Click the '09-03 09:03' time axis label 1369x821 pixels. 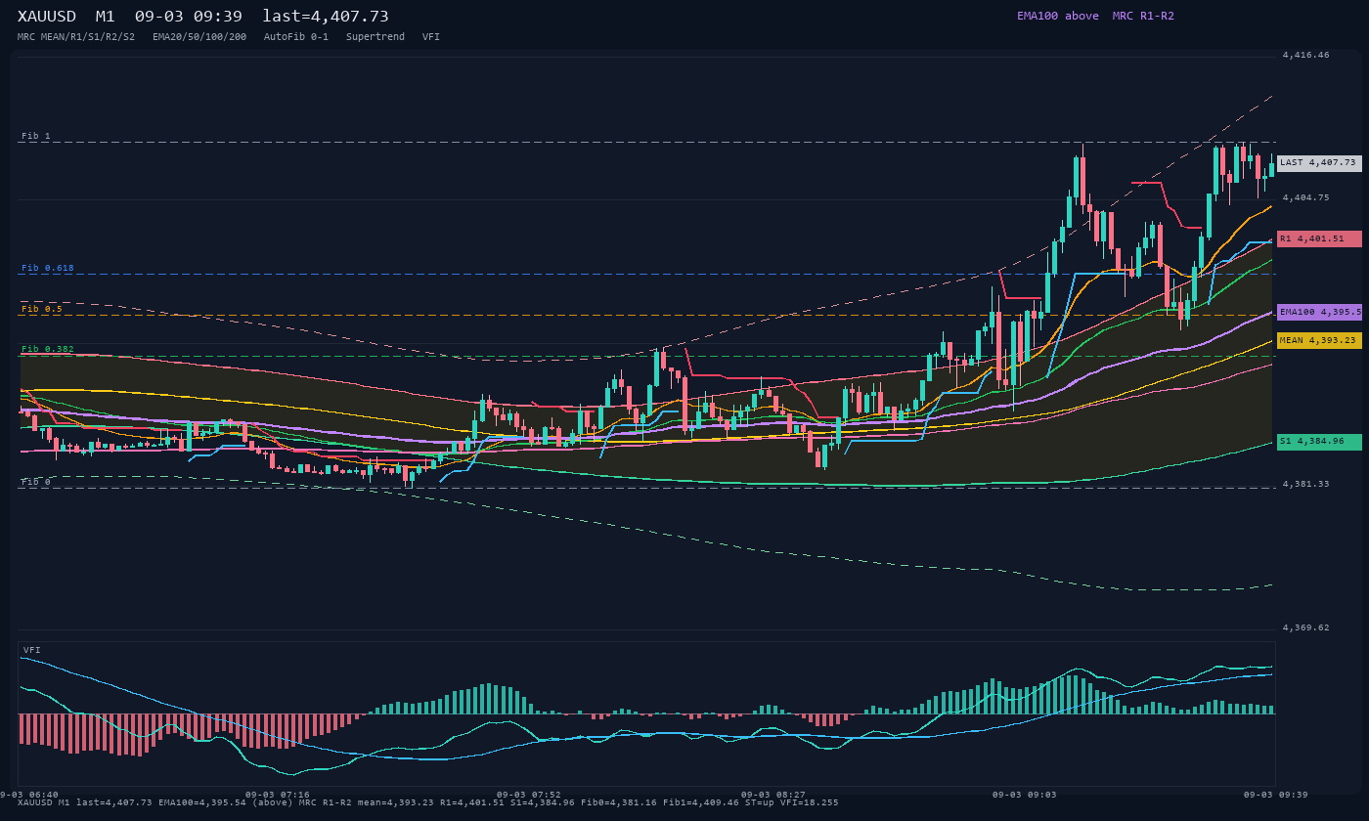1025,795
